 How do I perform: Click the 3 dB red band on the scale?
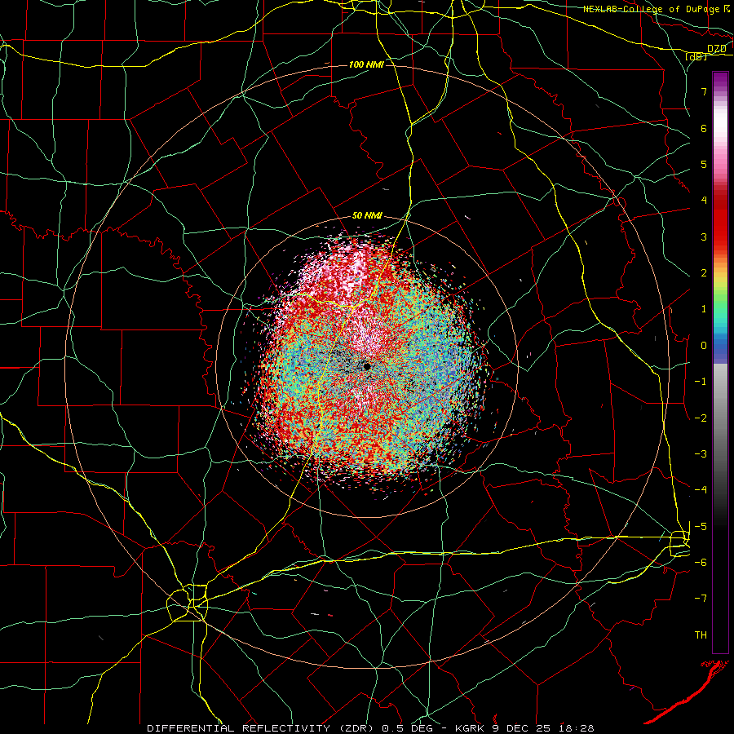click(x=720, y=237)
